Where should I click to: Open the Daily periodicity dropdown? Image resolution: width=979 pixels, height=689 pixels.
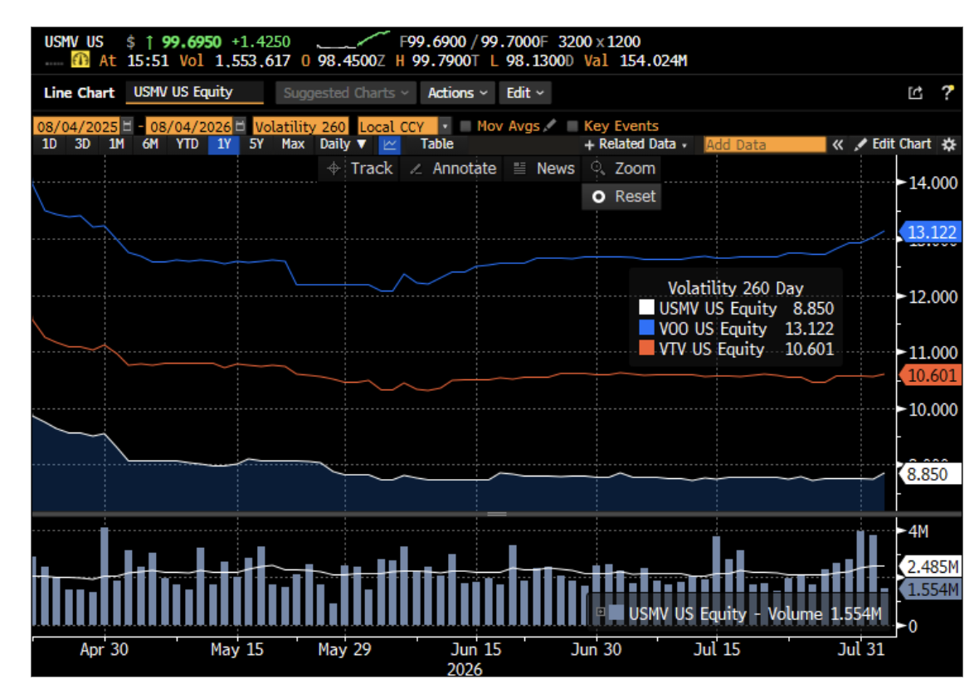click(343, 144)
